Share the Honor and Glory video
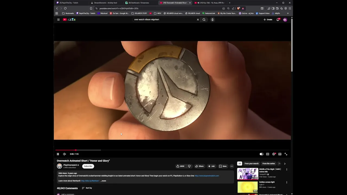347x195 pixels. 199,166
